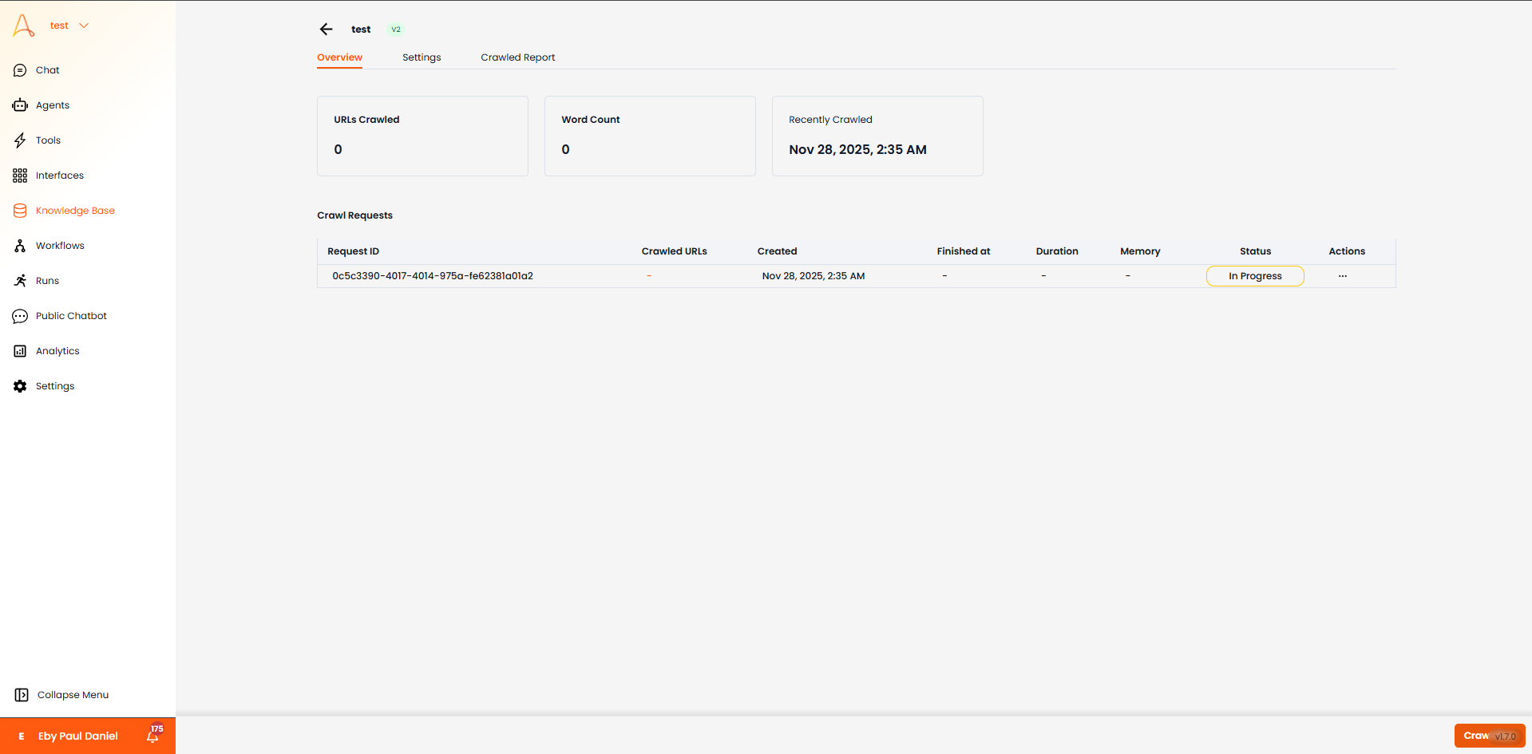Viewport: 1532px width, 754px height.
Task: Click the Workflows branch icon
Action: click(x=20, y=246)
